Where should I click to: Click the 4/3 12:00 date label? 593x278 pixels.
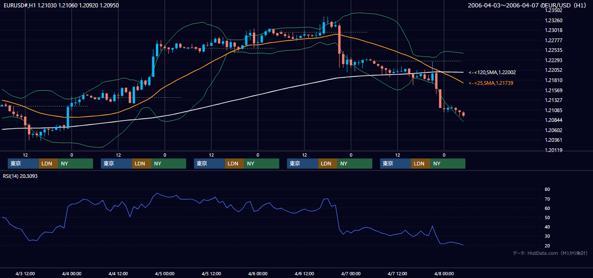pyautogui.click(x=26, y=273)
